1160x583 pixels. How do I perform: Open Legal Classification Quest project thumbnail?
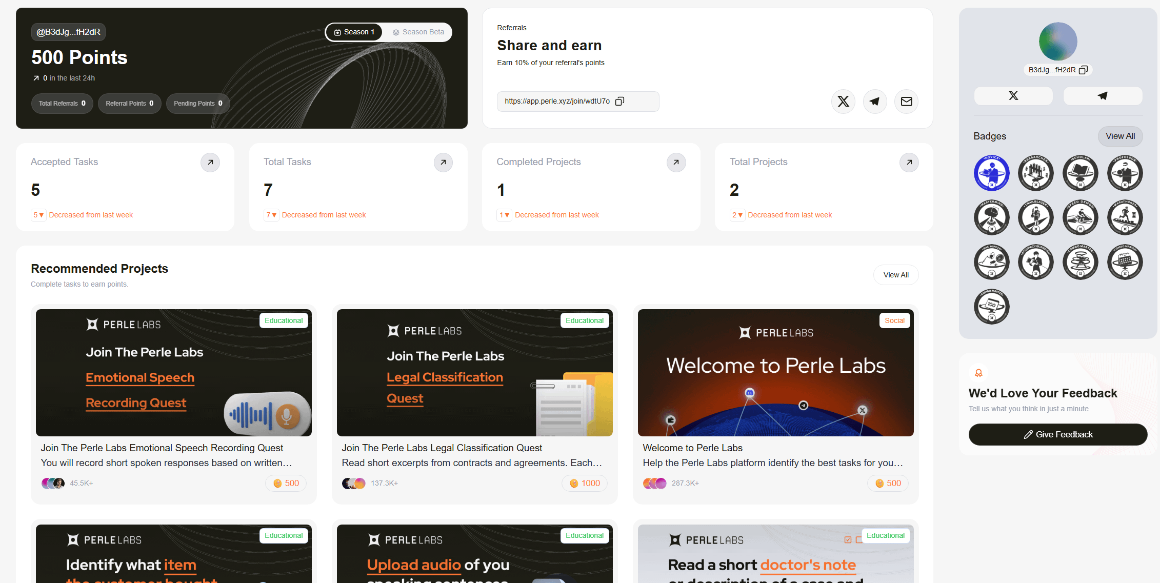[474, 373]
